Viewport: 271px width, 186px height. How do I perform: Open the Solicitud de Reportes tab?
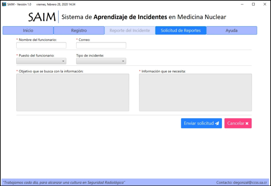181,30
